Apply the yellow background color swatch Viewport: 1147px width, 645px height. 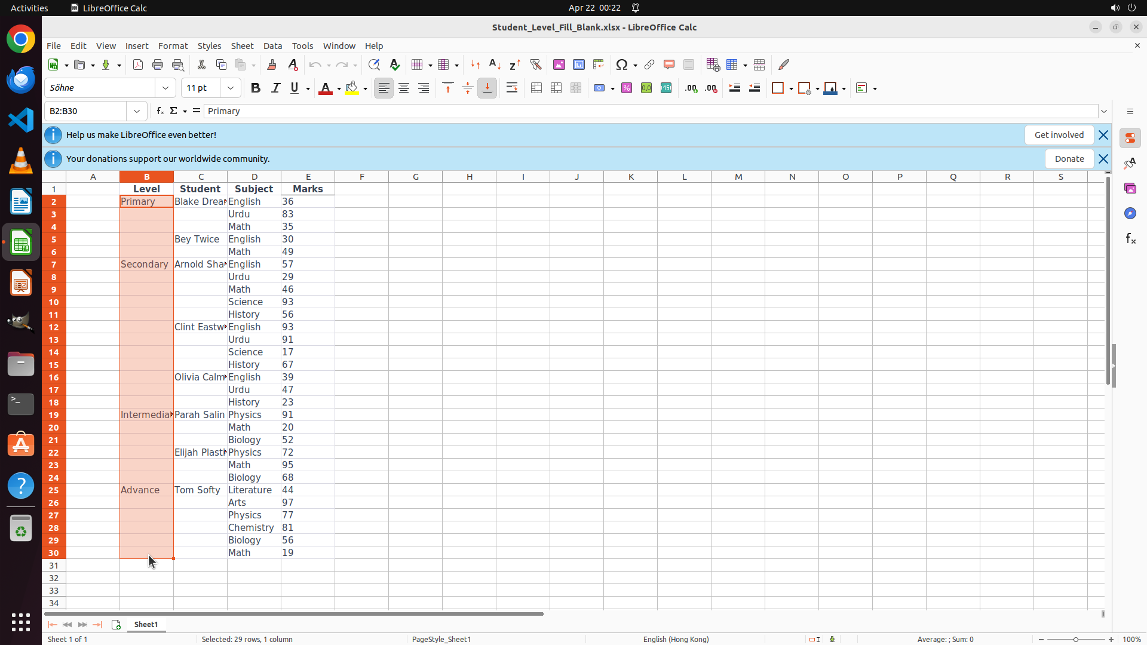click(352, 88)
